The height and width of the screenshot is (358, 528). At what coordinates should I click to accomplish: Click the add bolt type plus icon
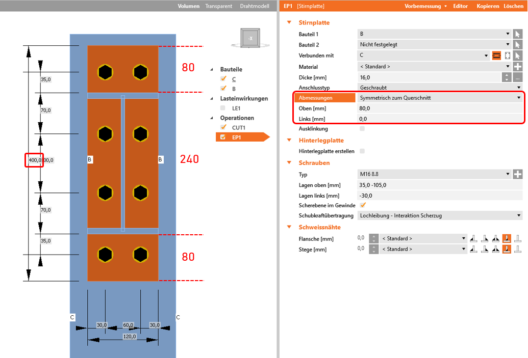[x=517, y=174]
